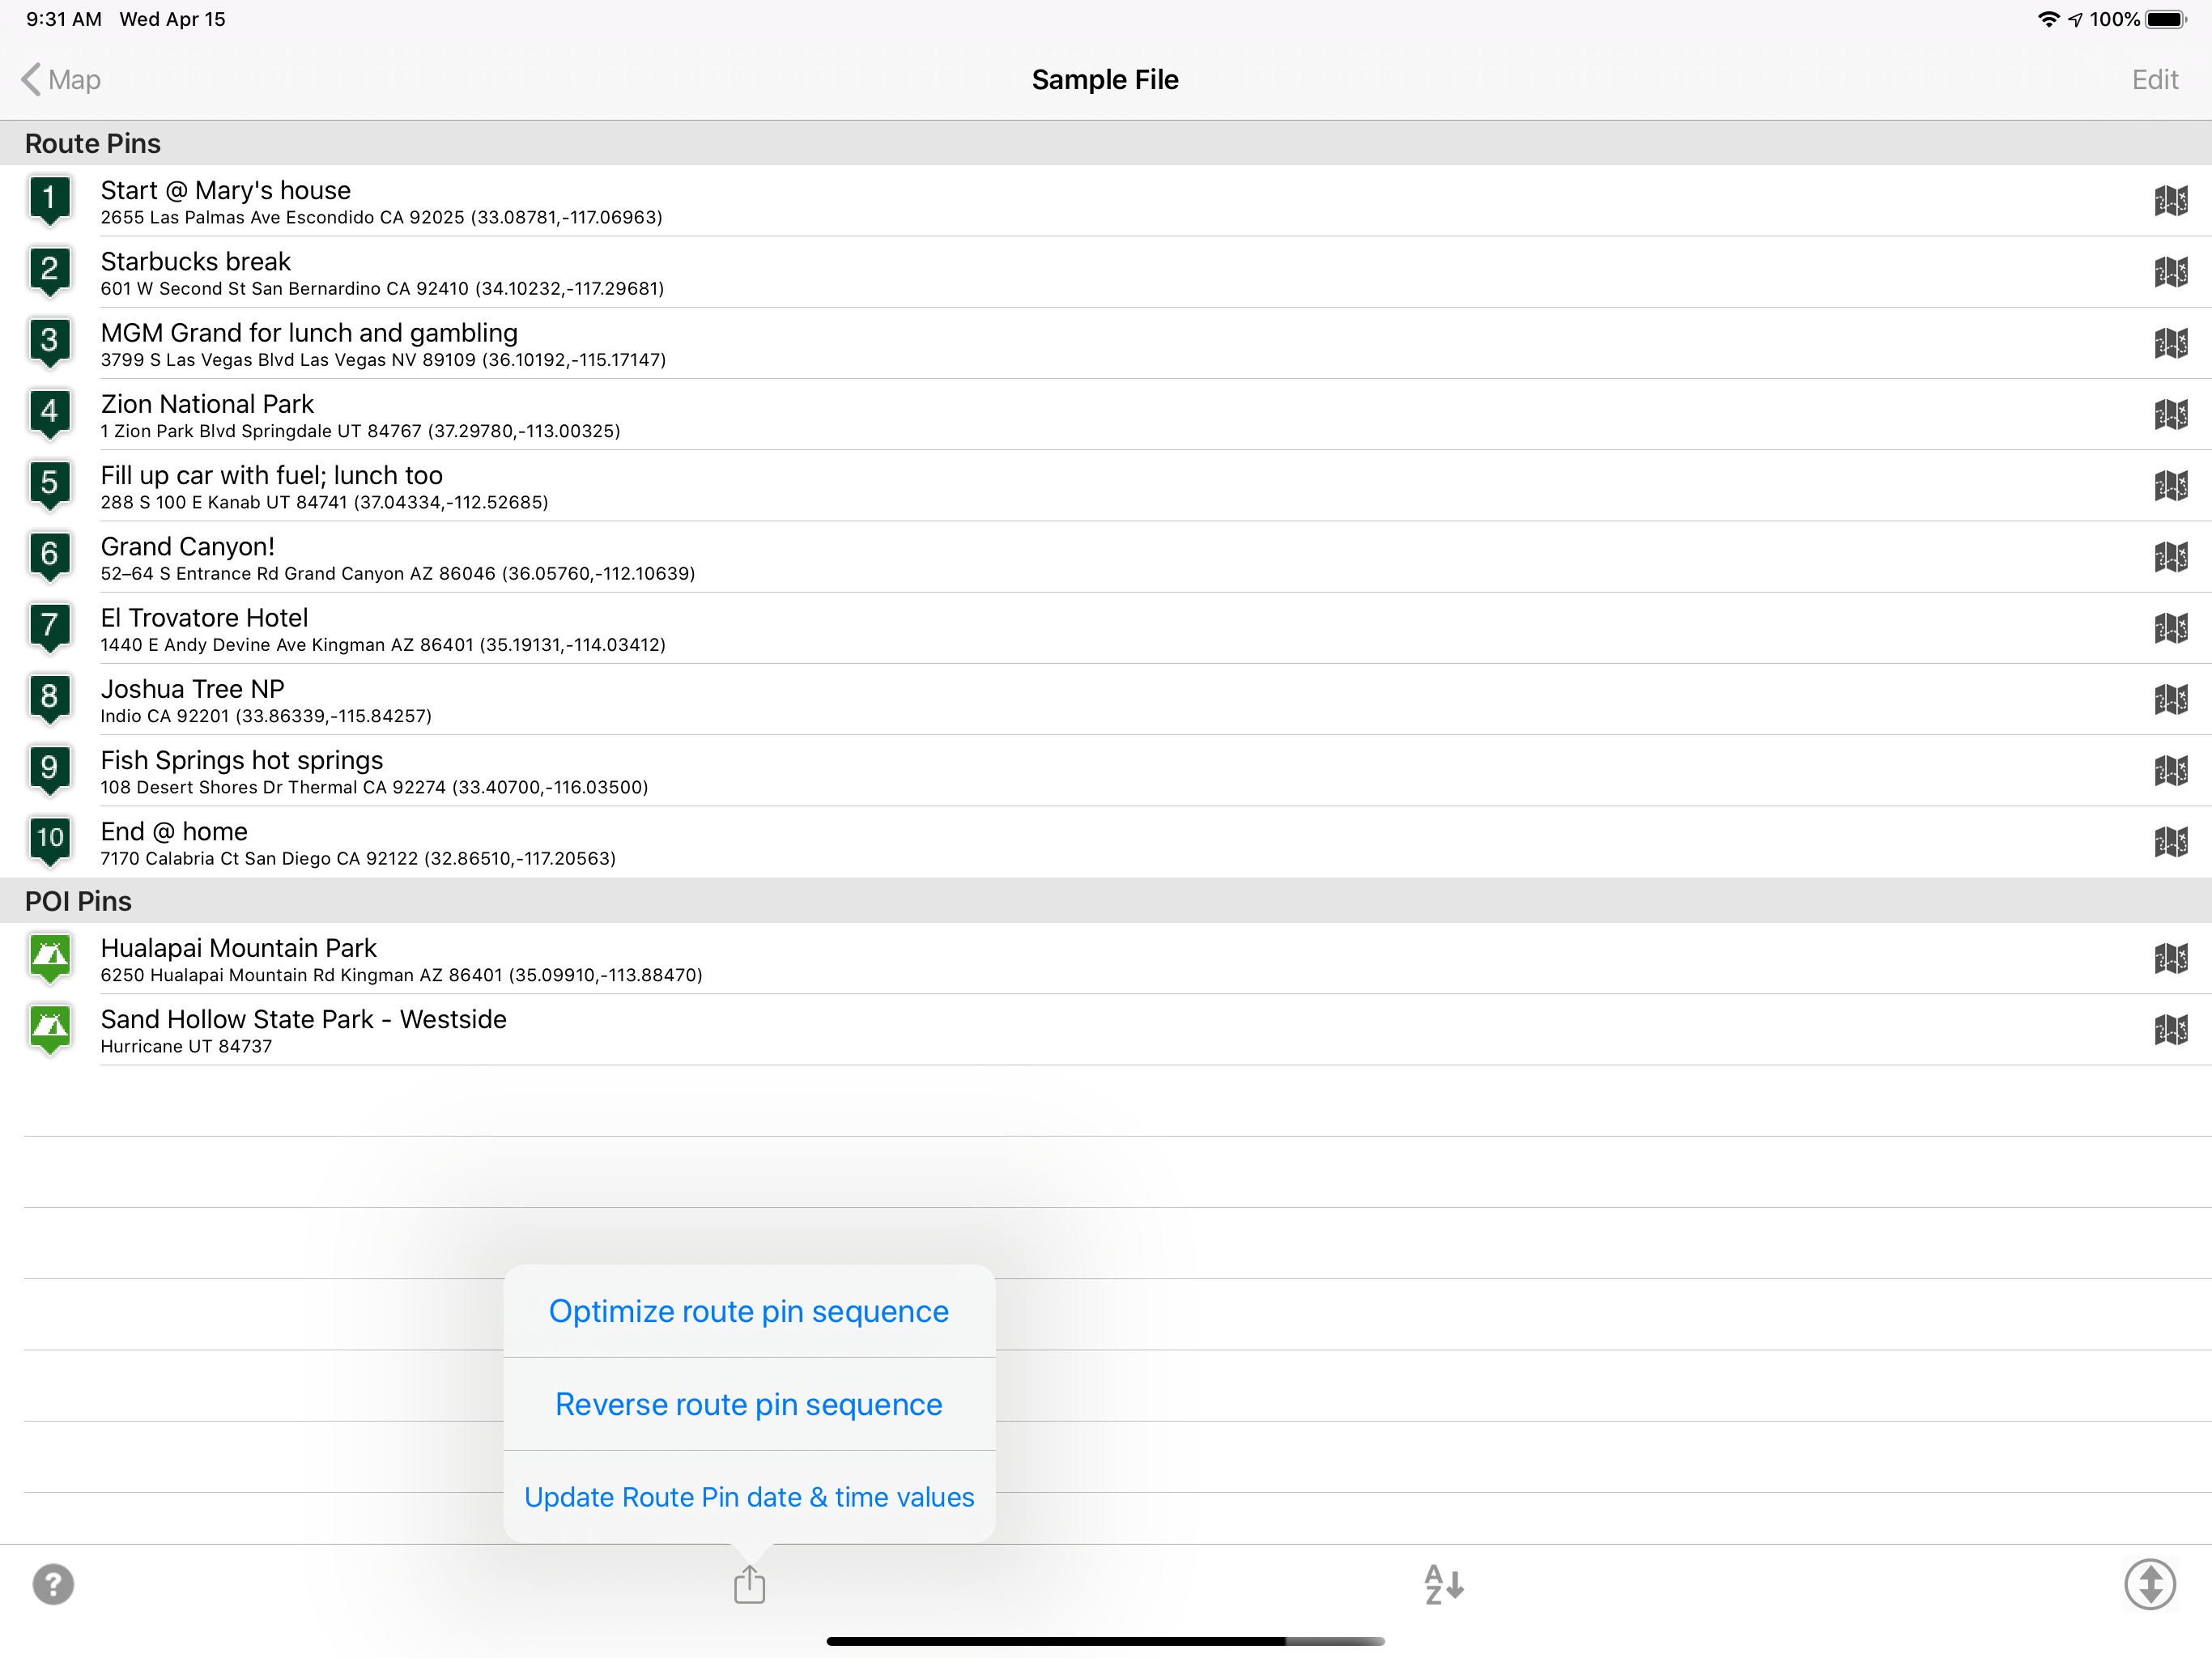Tap the A-Z sort icon
The width and height of the screenshot is (2212, 1658).
pos(1443,1584)
